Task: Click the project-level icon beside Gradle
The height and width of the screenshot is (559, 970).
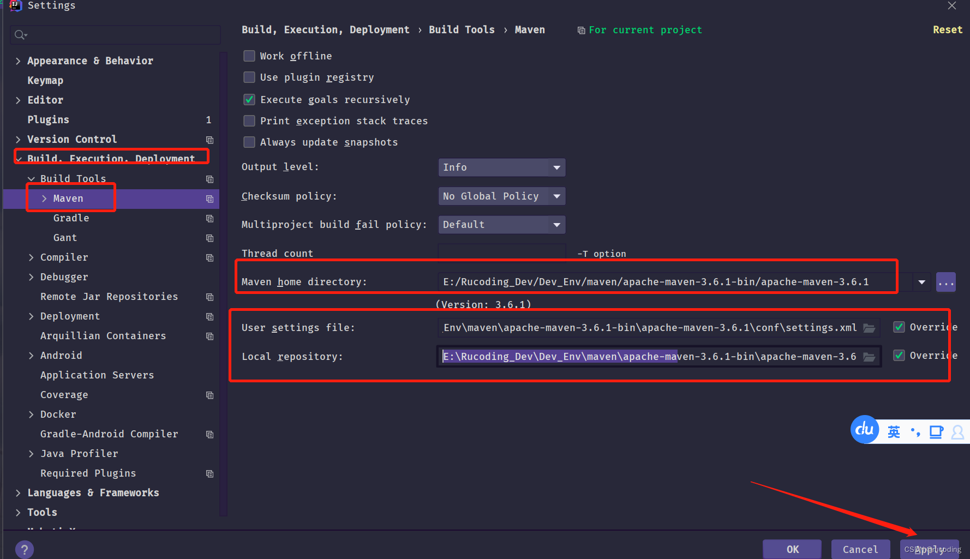Action: (x=209, y=218)
